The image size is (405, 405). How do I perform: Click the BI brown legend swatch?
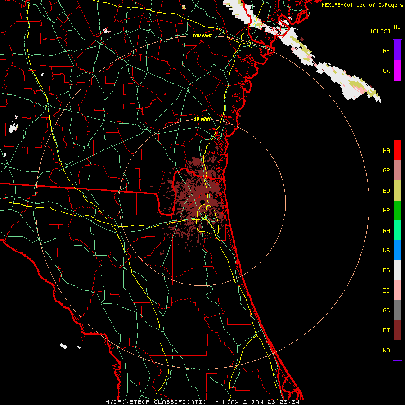tap(397, 330)
